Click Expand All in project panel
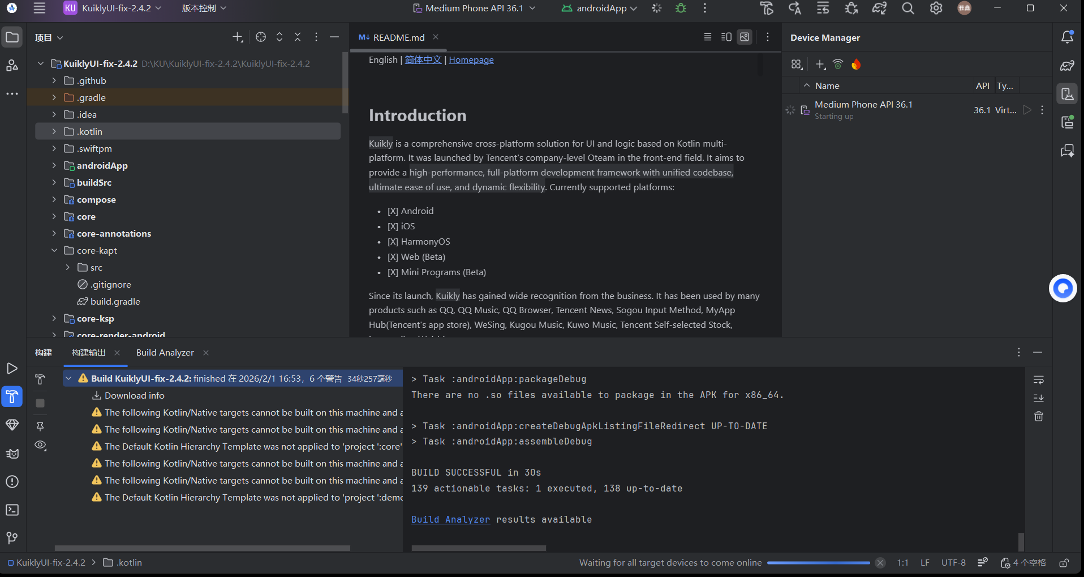Image resolution: width=1084 pixels, height=577 pixels. tap(279, 37)
